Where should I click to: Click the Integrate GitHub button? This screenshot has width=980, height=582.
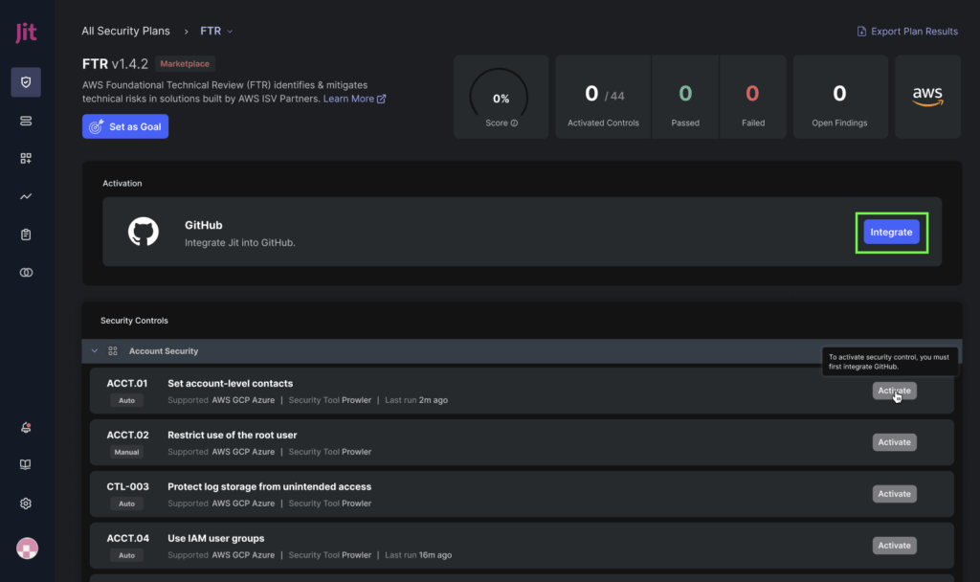891,233
